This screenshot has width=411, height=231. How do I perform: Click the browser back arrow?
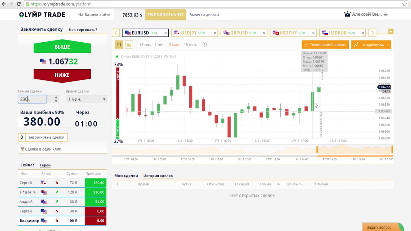4,4
